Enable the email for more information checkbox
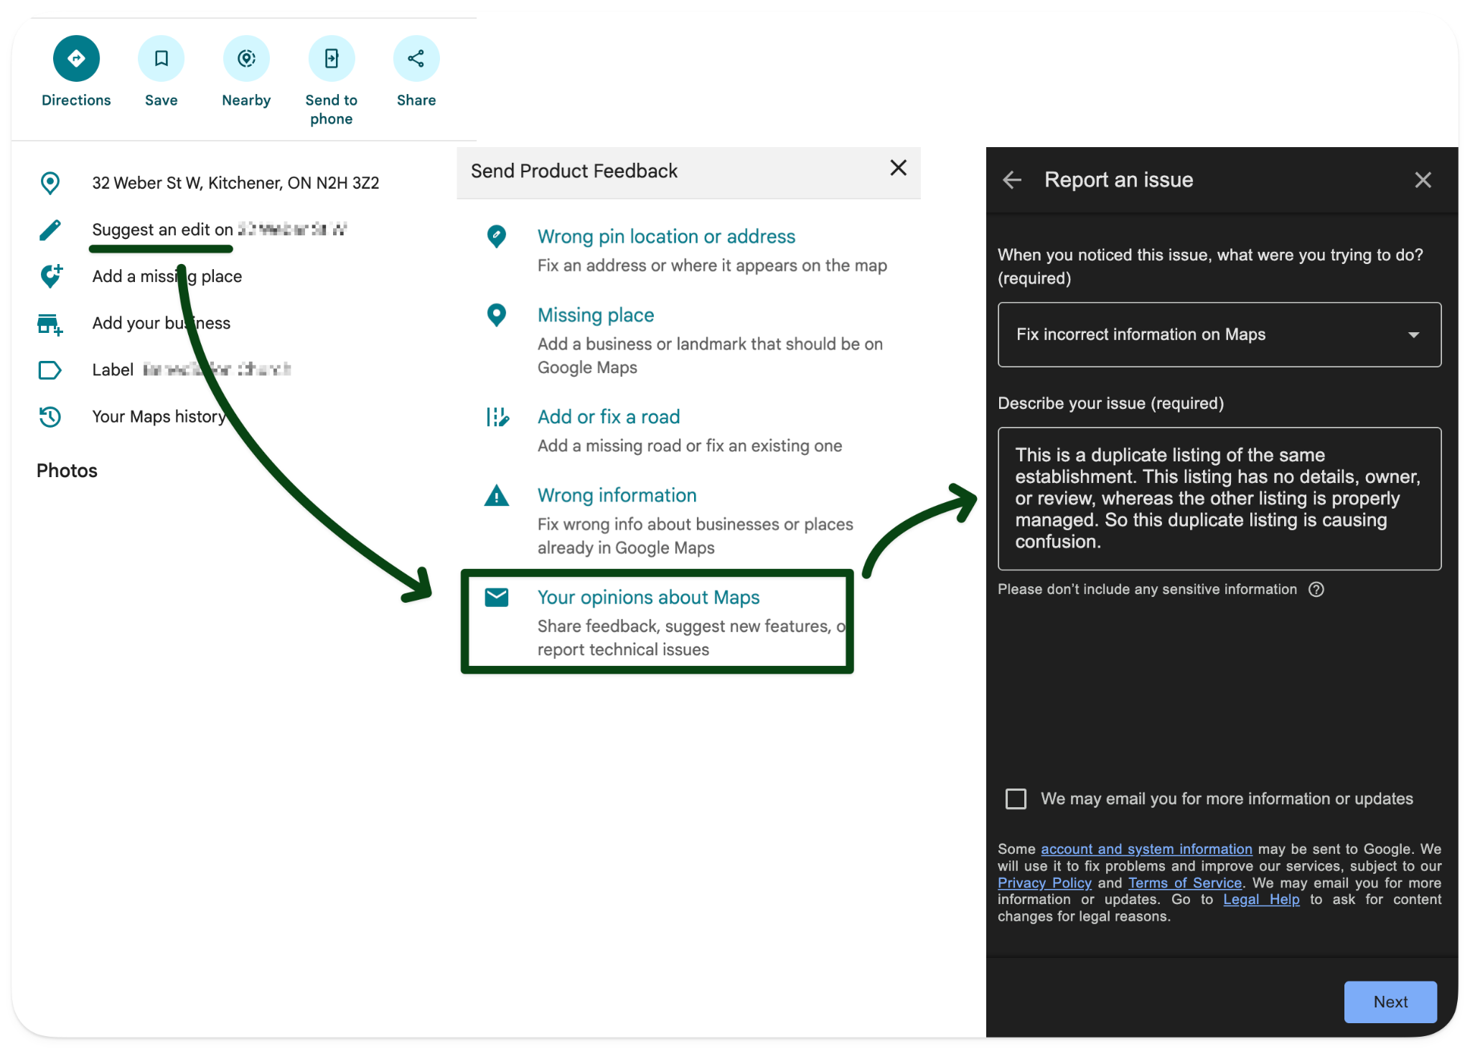The height and width of the screenshot is (1049, 1470). point(1016,799)
